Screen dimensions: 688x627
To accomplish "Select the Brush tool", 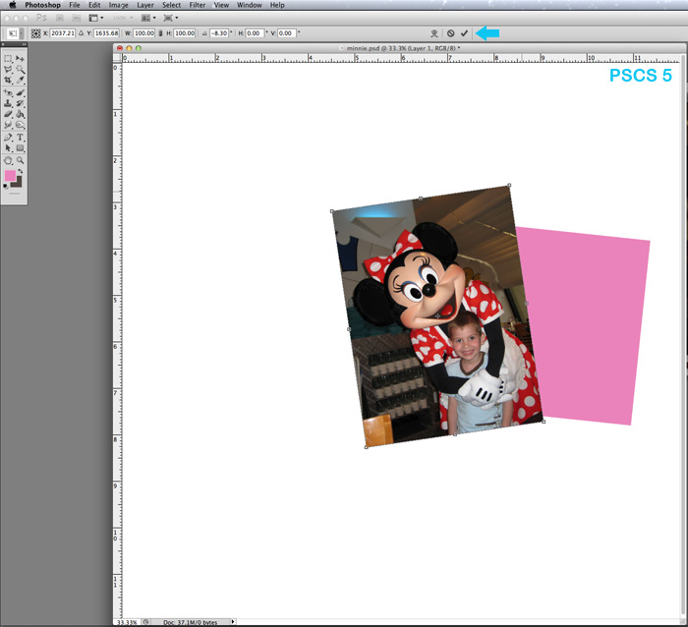I will pyautogui.click(x=20, y=92).
